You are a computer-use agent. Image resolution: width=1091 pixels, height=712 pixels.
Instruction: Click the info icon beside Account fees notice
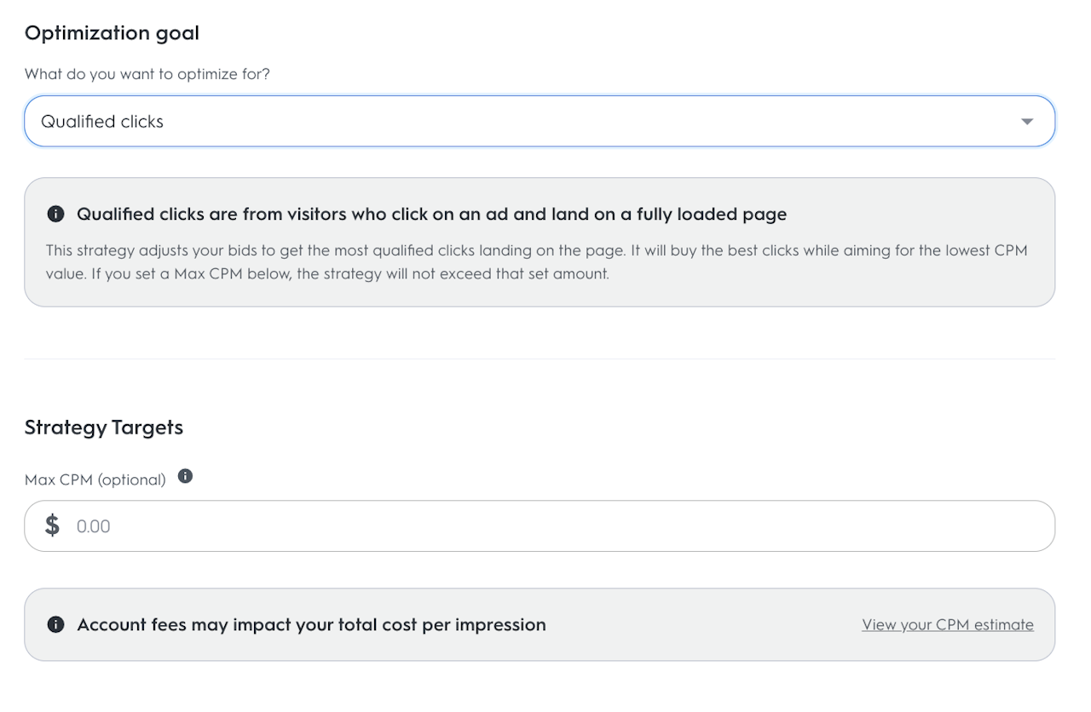pos(56,625)
